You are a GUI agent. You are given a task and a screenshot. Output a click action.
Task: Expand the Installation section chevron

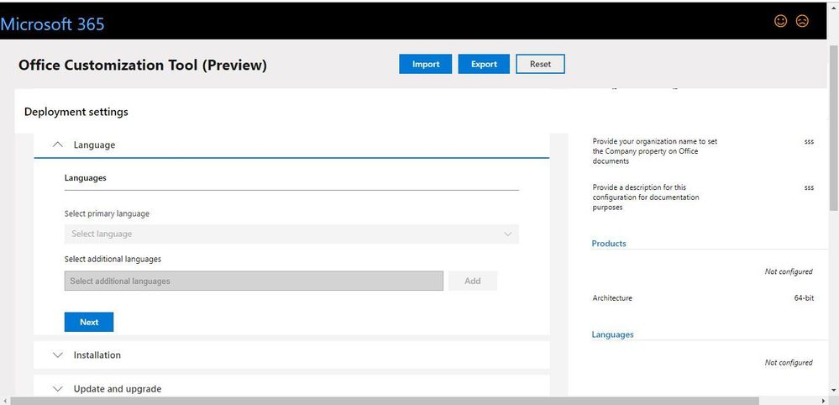(x=58, y=355)
